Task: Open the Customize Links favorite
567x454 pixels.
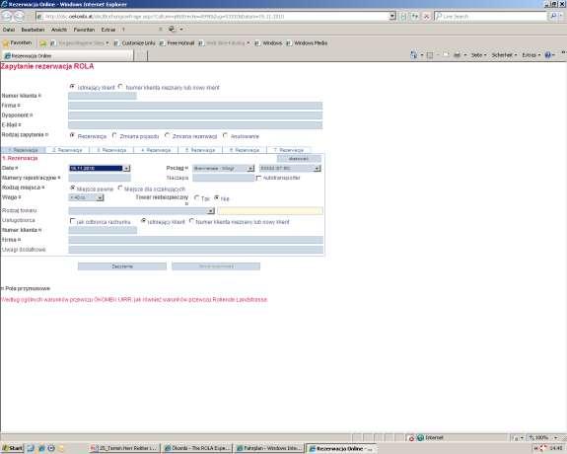Action: coord(135,43)
